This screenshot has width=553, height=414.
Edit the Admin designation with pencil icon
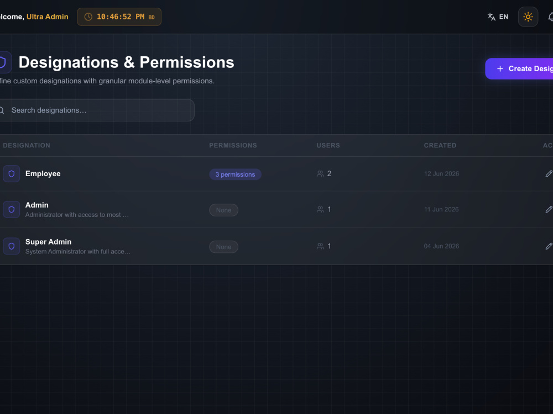click(549, 209)
